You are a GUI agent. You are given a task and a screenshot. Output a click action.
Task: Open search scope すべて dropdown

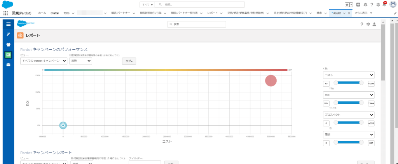point(147,5)
